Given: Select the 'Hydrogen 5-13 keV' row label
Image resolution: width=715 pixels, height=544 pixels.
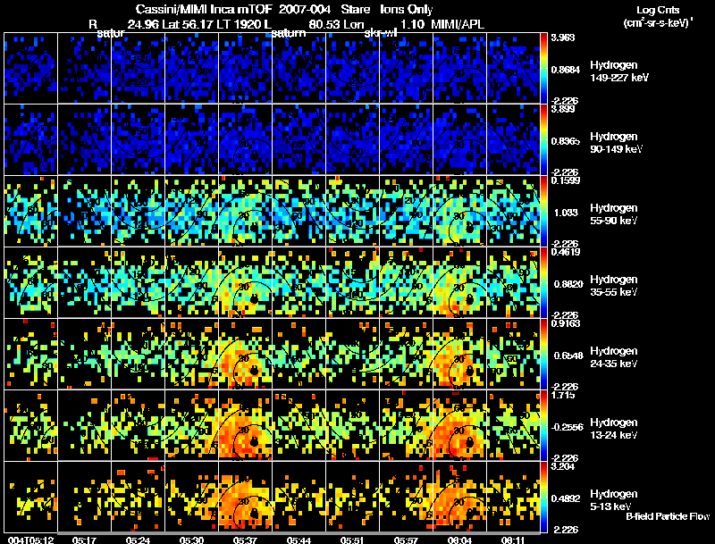Looking at the screenshot, I should click(x=614, y=500).
